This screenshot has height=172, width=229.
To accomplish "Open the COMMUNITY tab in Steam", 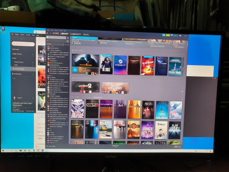I will (x=76, y=34).
